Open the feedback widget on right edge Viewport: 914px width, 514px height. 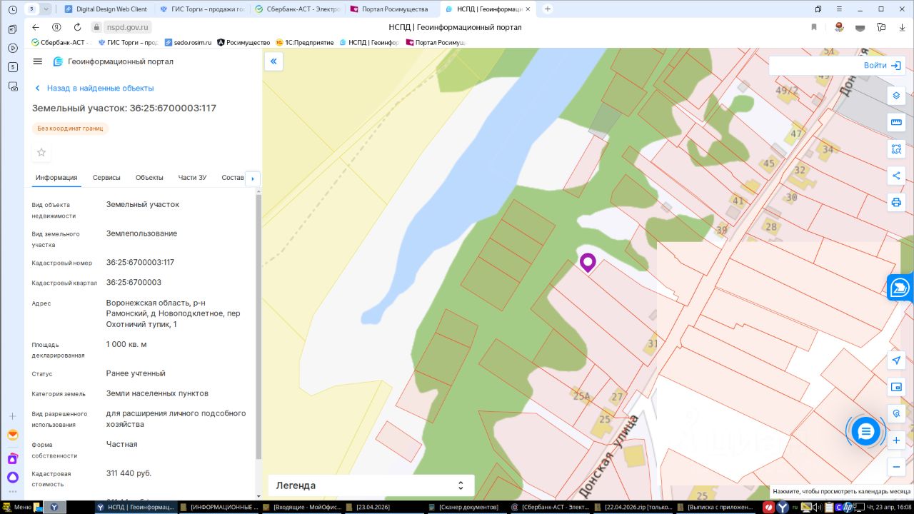coord(900,288)
